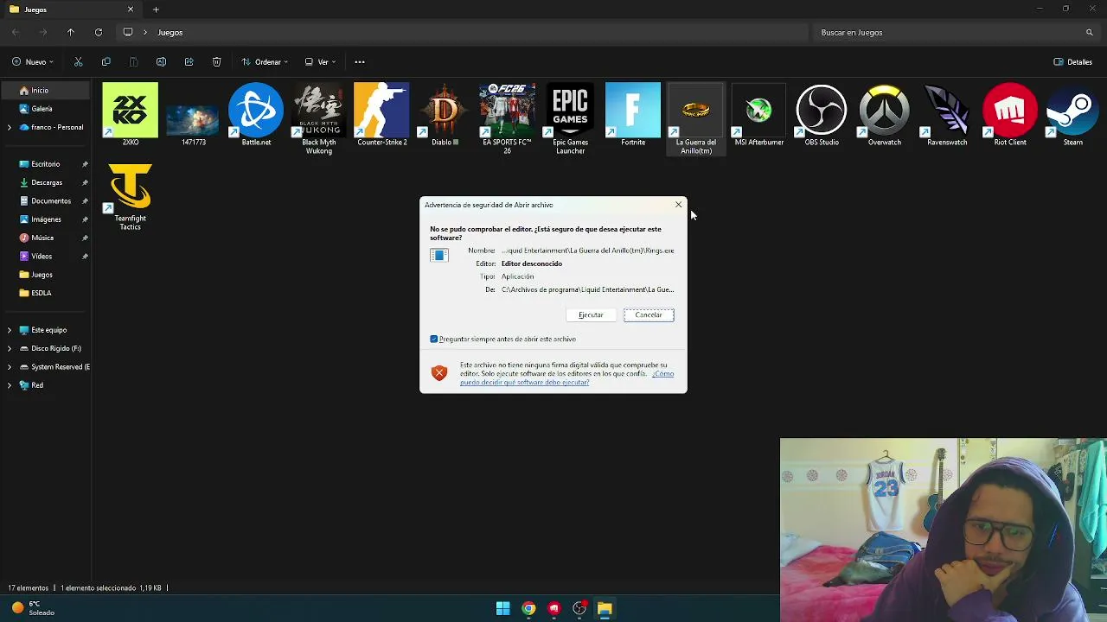Image resolution: width=1107 pixels, height=622 pixels.
Task: Go up one folder level
Action: (71, 32)
